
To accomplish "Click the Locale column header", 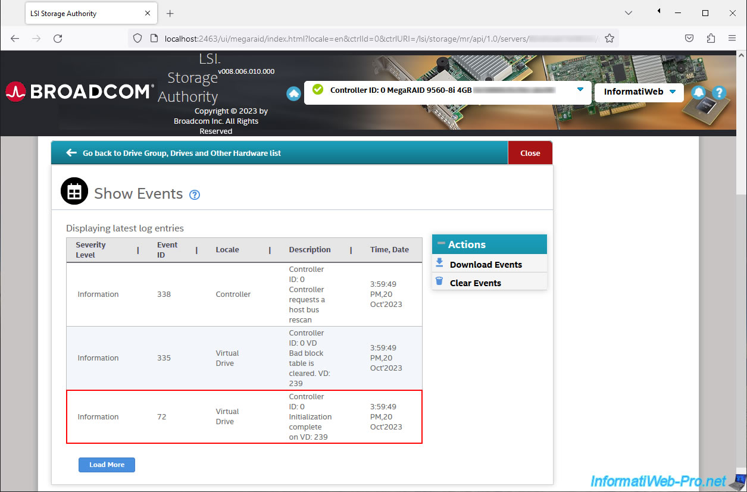I will click(x=227, y=250).
